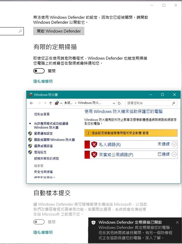182x244 pixels.
Task: Click shield icon next to 還原成預設值
Action: coord(30,146)
